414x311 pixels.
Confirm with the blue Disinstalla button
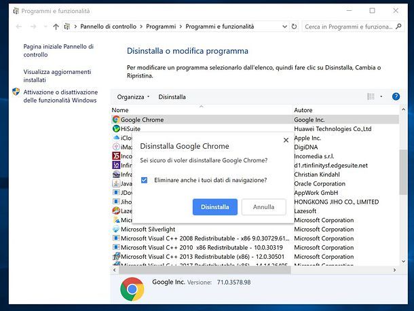(215, 207)
